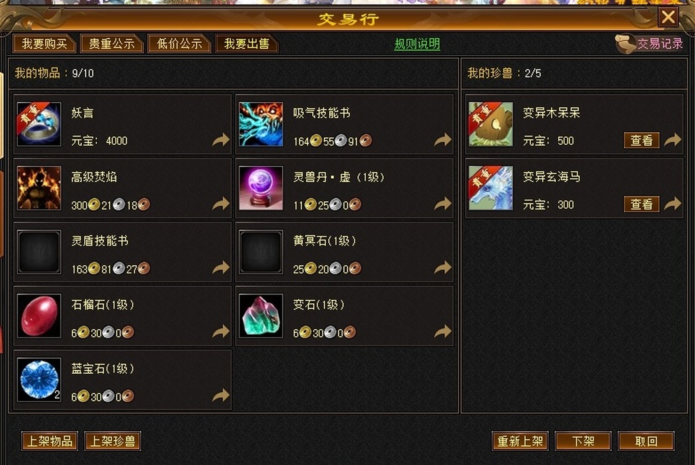The height and width of the screenshot is (465, 695).
Task: Click the 下架 button
Action: [x=583, y=441]
